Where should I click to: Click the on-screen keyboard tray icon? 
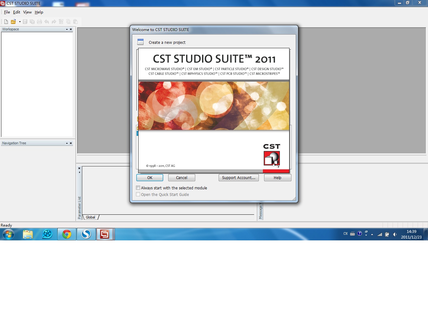coord(352,233)
